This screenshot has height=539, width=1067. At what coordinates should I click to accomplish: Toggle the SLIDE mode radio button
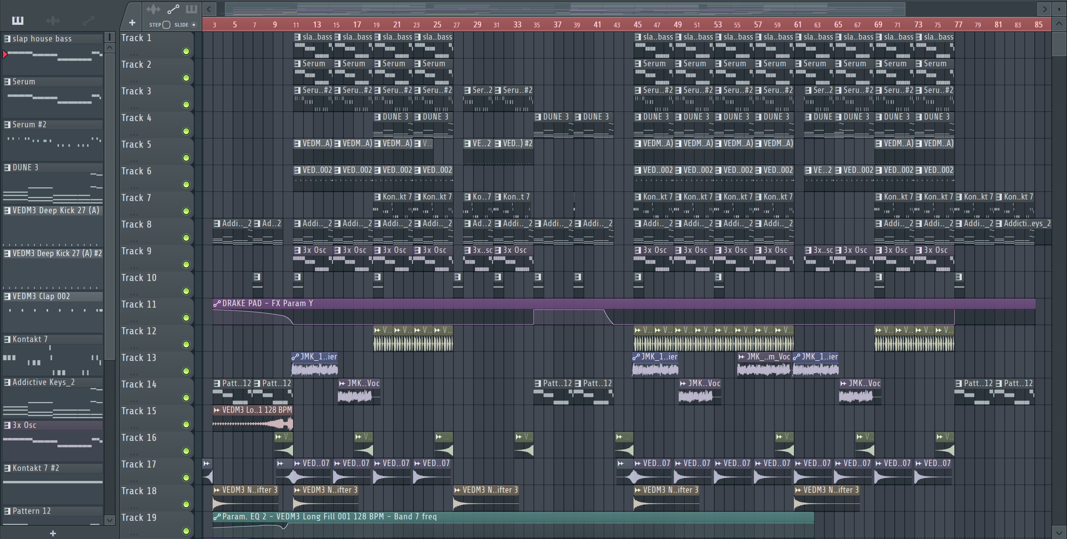click(x=193, y=25)
